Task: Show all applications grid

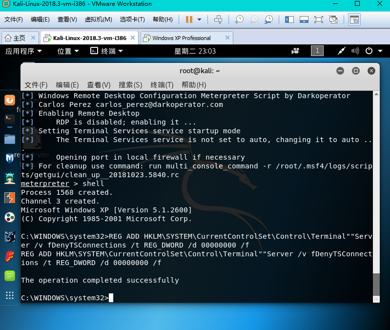Action: [10, 295]
